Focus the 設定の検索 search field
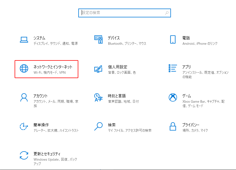The image size is (236, 170). 121,13
